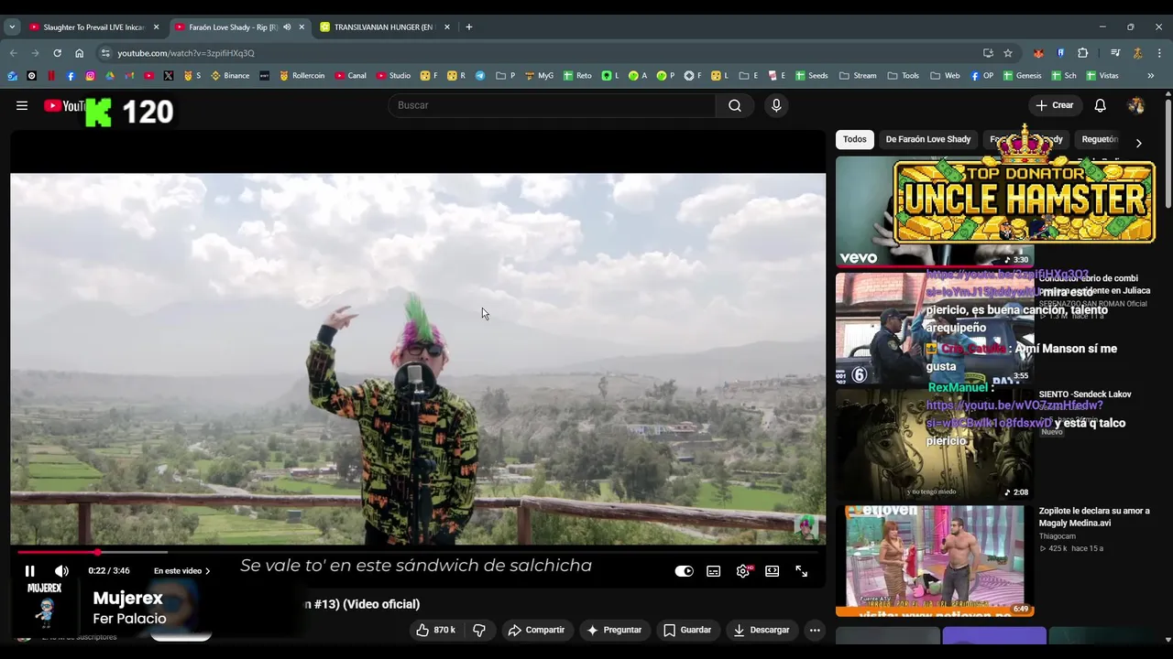Go to browser home page
The height and width of the screenshot is (659, 1173).
(79, 53)
